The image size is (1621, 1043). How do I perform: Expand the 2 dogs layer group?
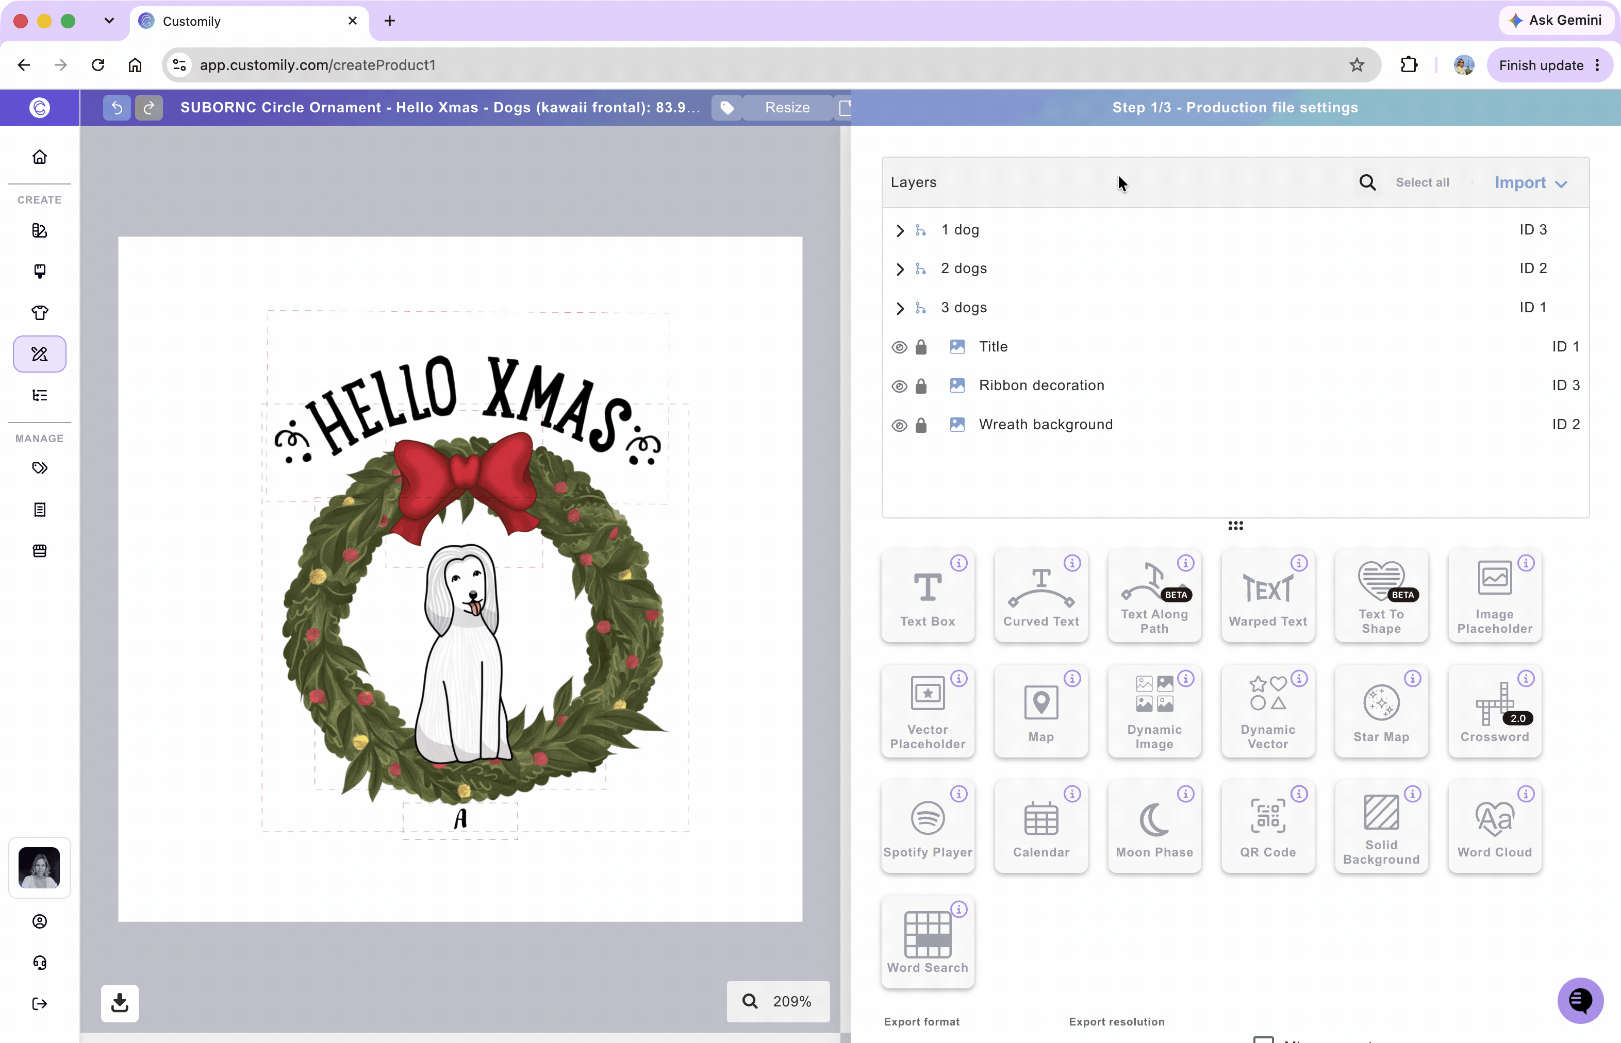(900, 270)
